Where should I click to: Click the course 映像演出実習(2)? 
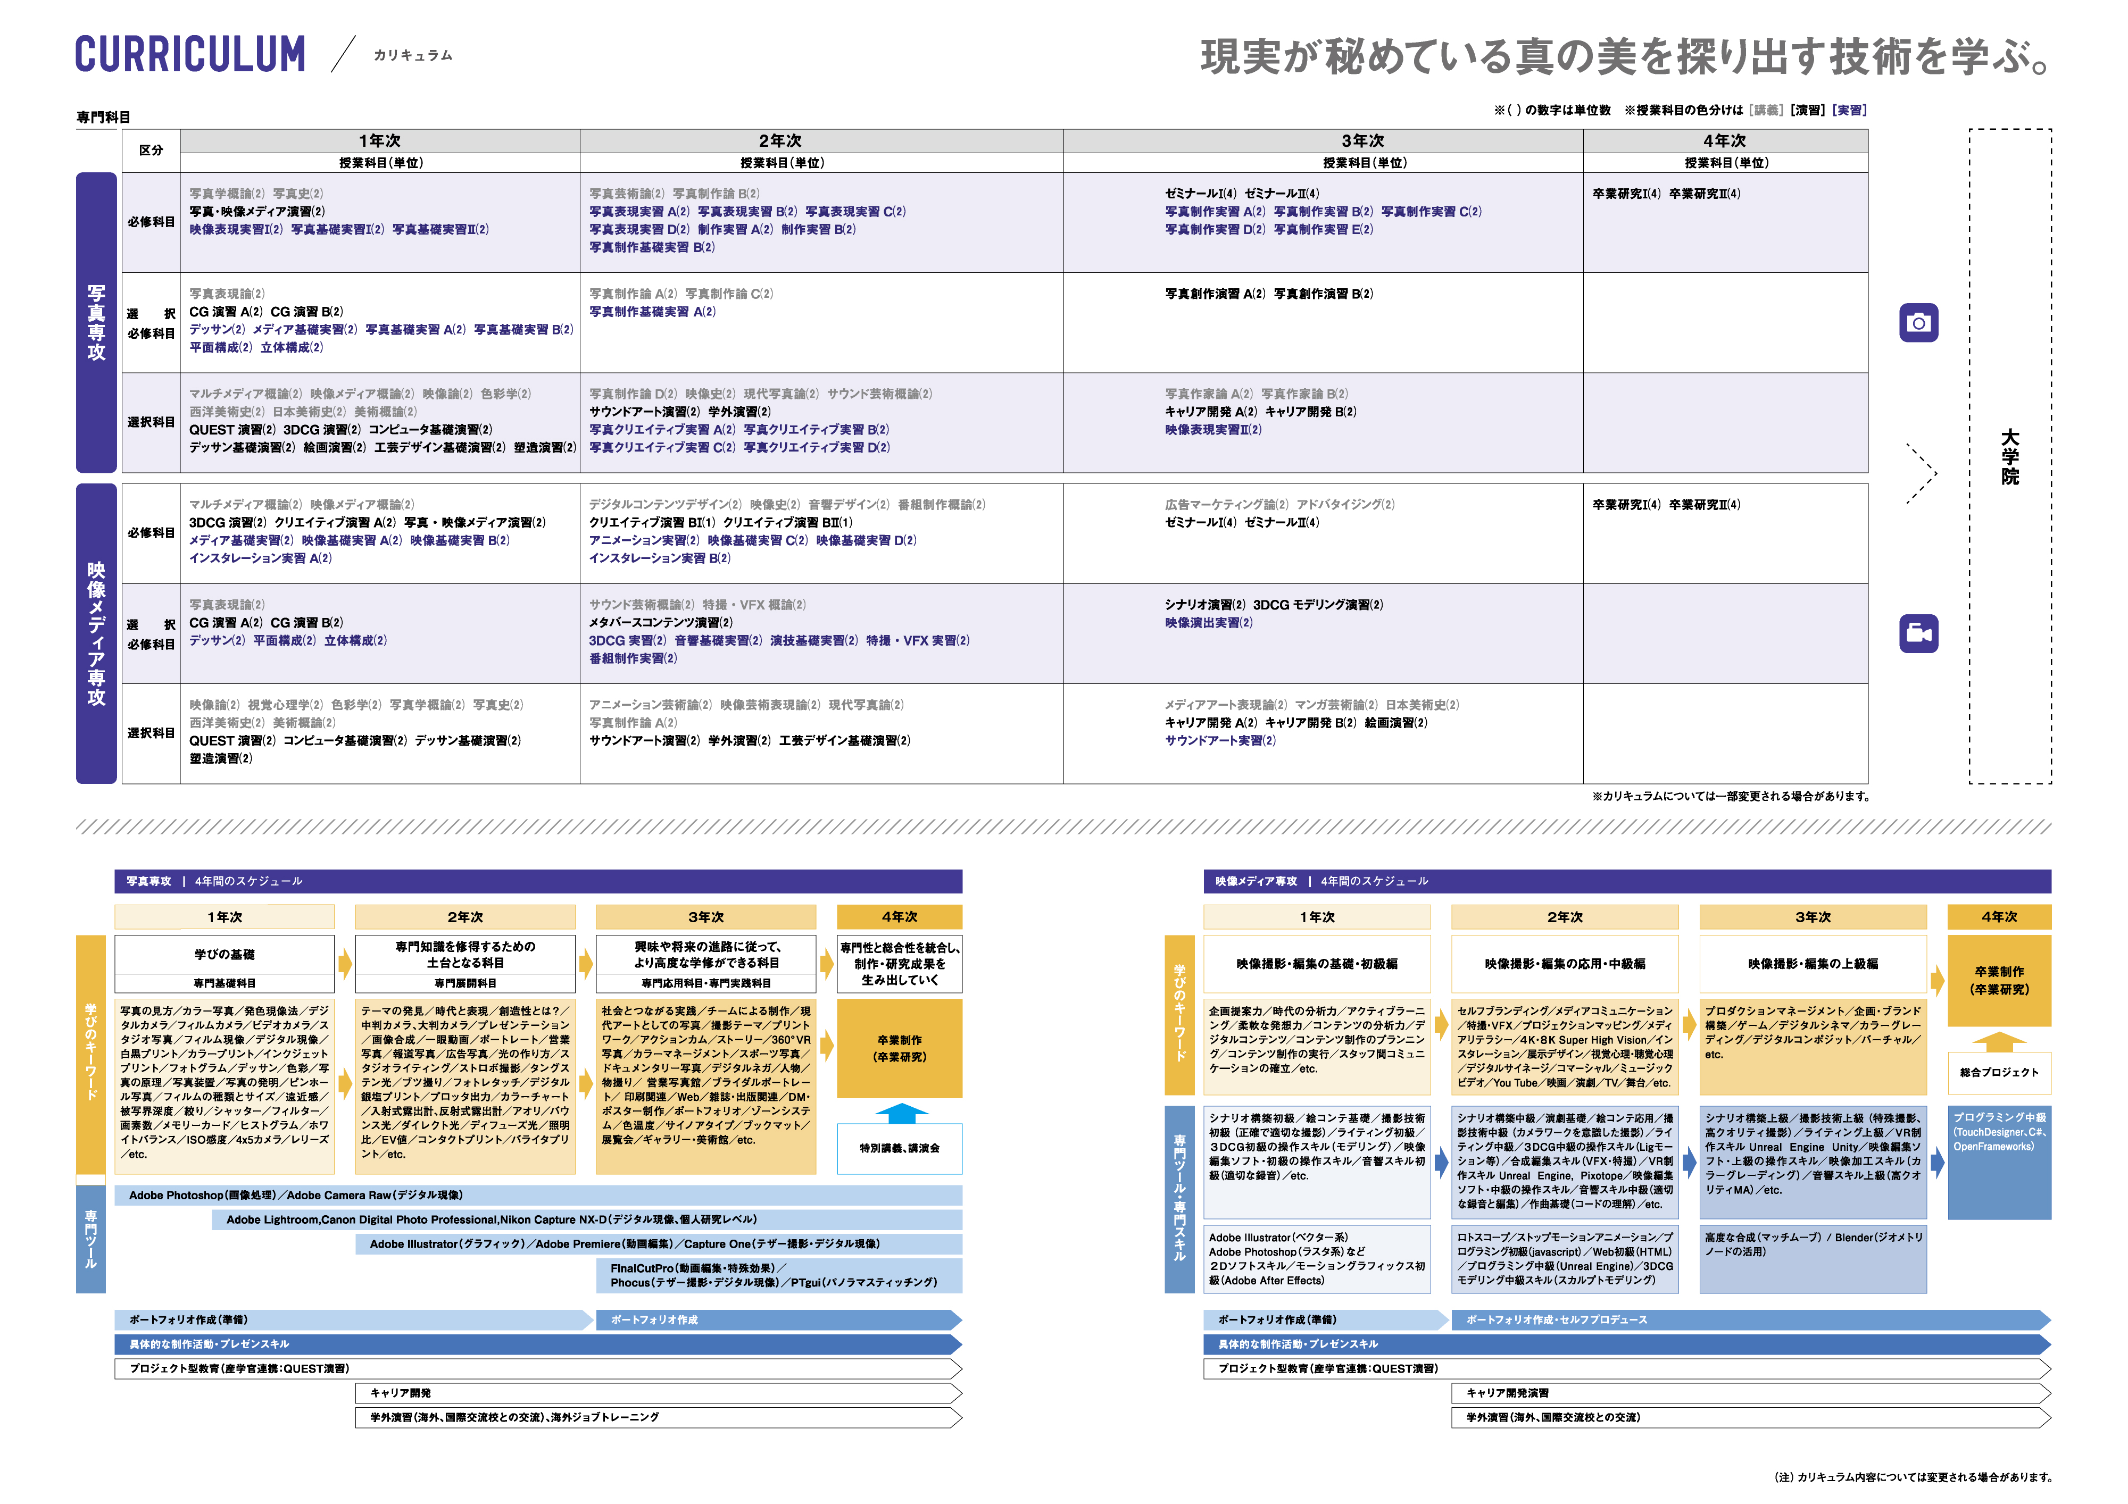[1209, 623]
